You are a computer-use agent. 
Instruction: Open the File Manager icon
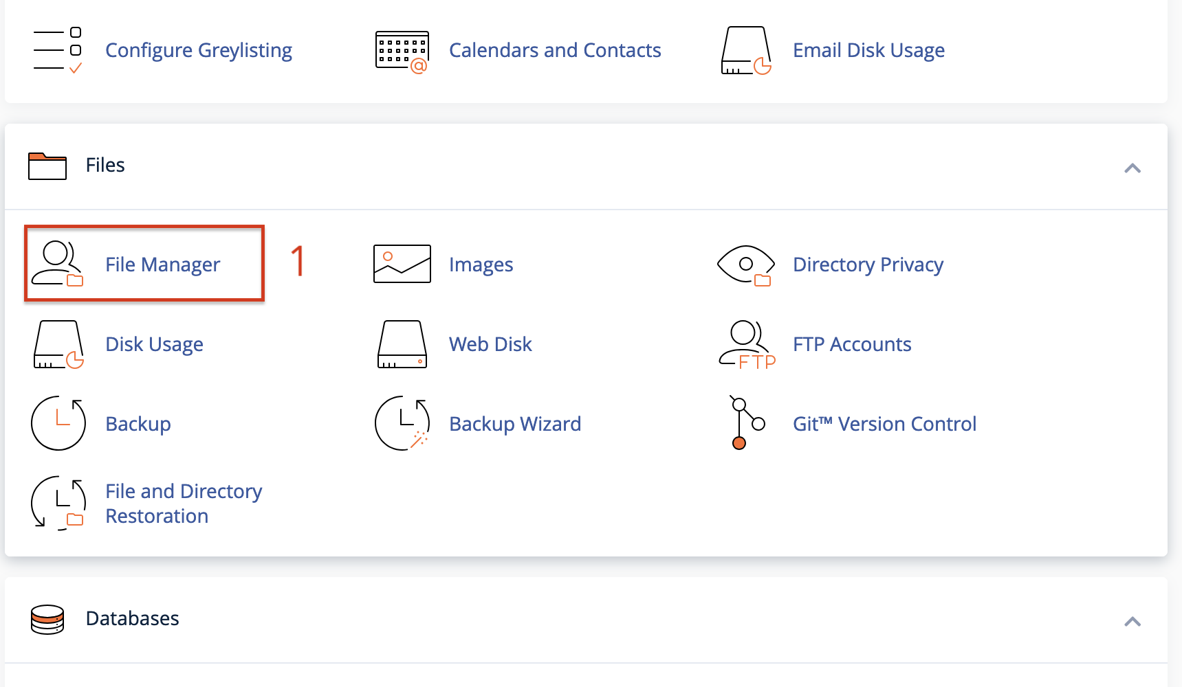[58, 264]
